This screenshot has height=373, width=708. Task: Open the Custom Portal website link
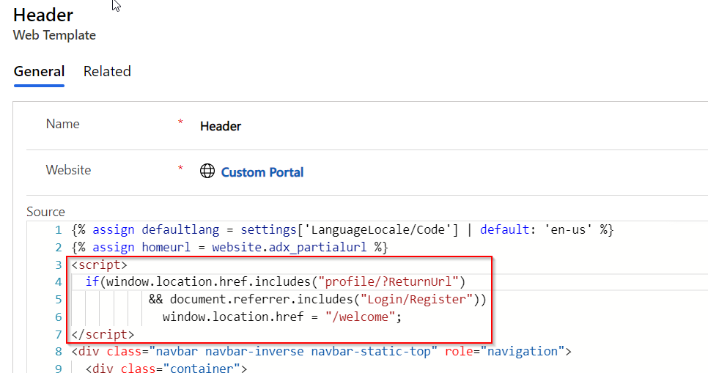[262, 172]
